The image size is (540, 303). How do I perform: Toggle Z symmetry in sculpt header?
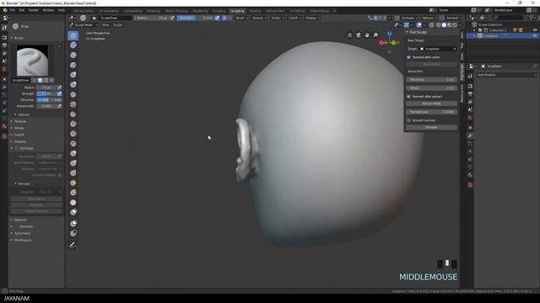click(x=385, y=18)
